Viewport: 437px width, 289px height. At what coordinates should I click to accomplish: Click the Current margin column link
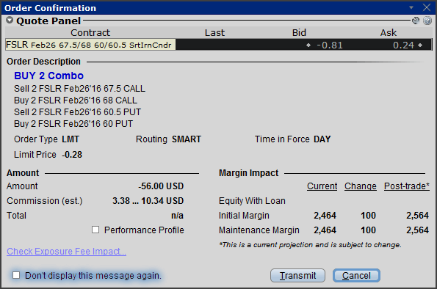point(322,186)
